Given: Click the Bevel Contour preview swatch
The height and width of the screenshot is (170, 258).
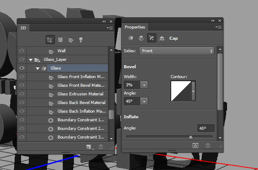Looking at the screenshot, I should pos(181,91).
